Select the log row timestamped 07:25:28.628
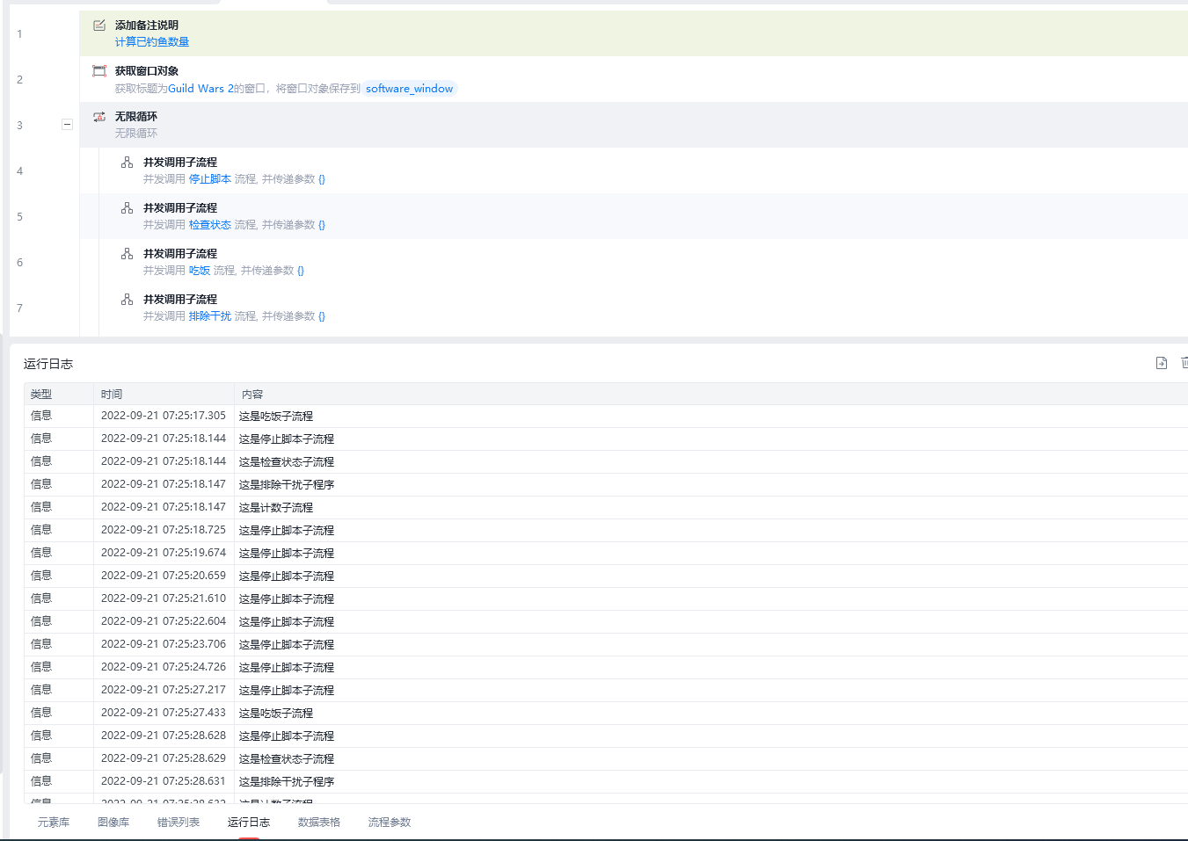Screen dimensions: 1188x841 pyautogui.click(x=606, y=736)
